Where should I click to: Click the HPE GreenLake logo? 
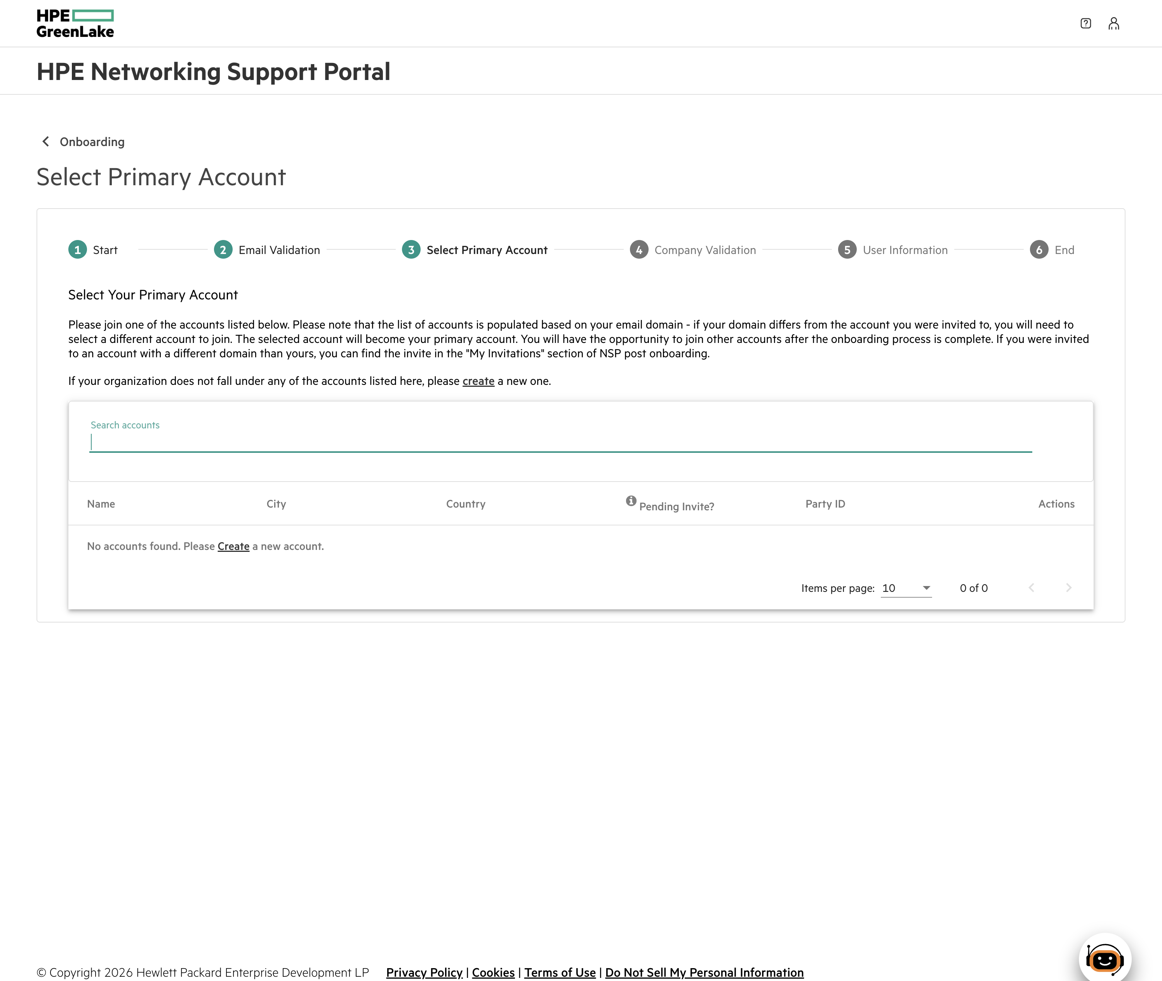pyautogui.click(x=75, y=23)
